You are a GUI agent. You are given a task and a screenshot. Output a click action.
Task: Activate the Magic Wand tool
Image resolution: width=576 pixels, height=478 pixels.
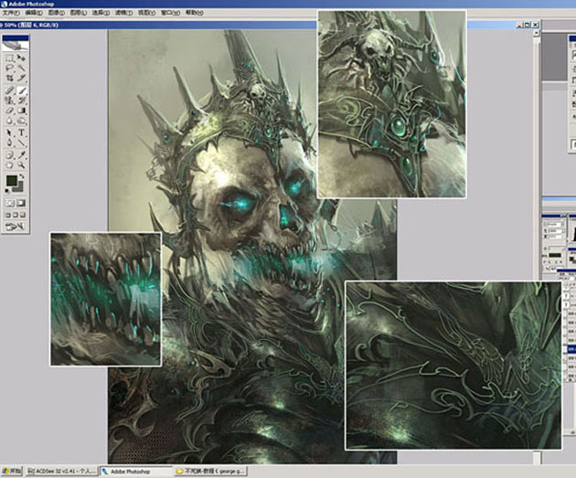coord(21,68)
